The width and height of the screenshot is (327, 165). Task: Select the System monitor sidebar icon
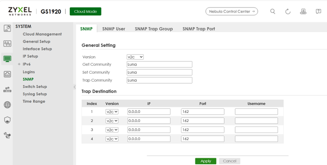click(x=7, y=59)
